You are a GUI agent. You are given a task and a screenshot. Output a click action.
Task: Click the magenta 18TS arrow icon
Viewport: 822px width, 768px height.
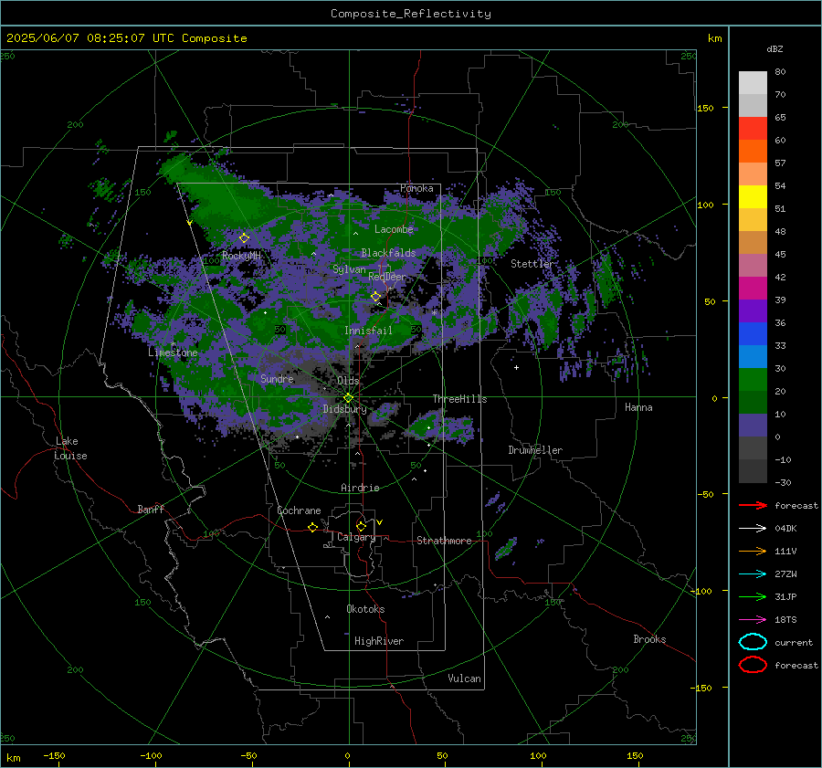pyautogui.click(x=753, y=620)
